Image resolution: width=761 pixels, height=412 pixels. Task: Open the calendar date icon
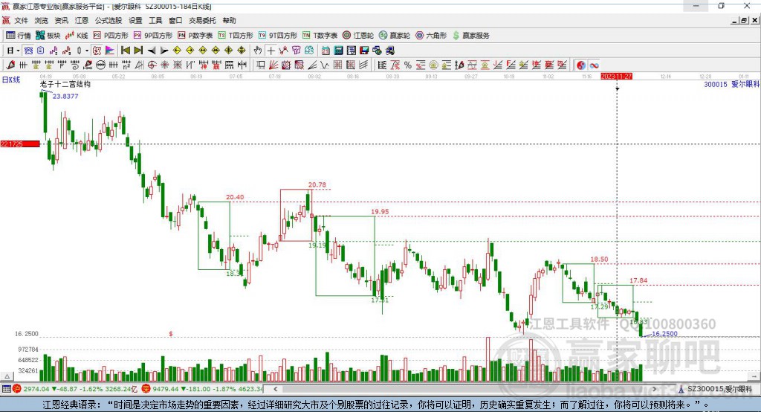pyautogui.click(x=326, y=51)
